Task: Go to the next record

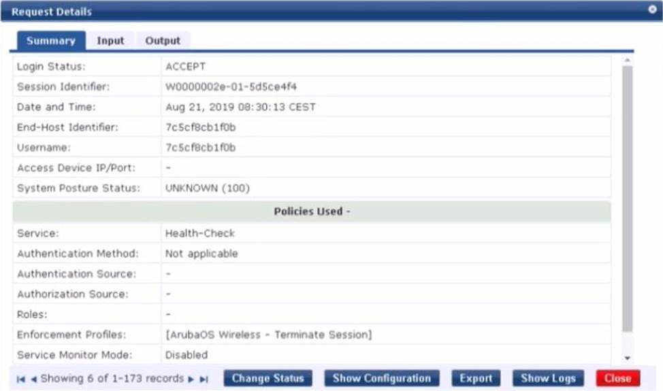Action: [191, 379]
